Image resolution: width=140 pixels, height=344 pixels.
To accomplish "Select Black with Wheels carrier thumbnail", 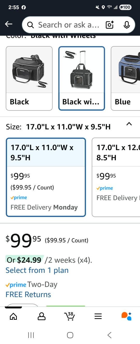I will pos(82,78).
